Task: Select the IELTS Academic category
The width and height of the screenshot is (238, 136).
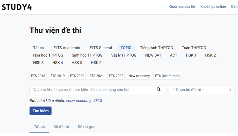Action: [x=66, y=48]
